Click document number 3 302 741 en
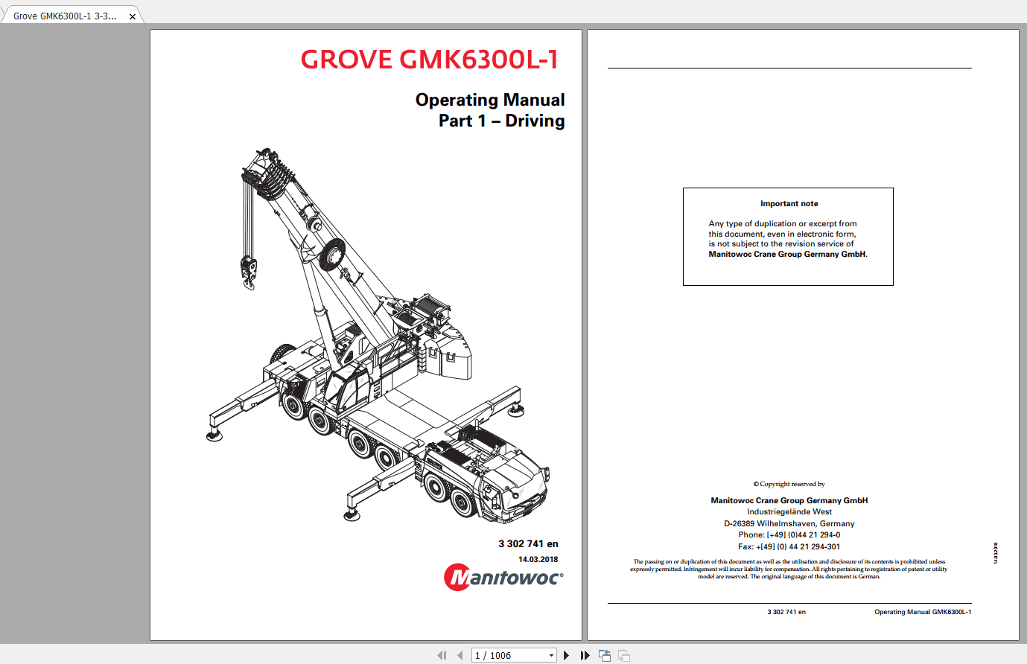This screenshot has height=664, width=1027. [x=527, y=543]
